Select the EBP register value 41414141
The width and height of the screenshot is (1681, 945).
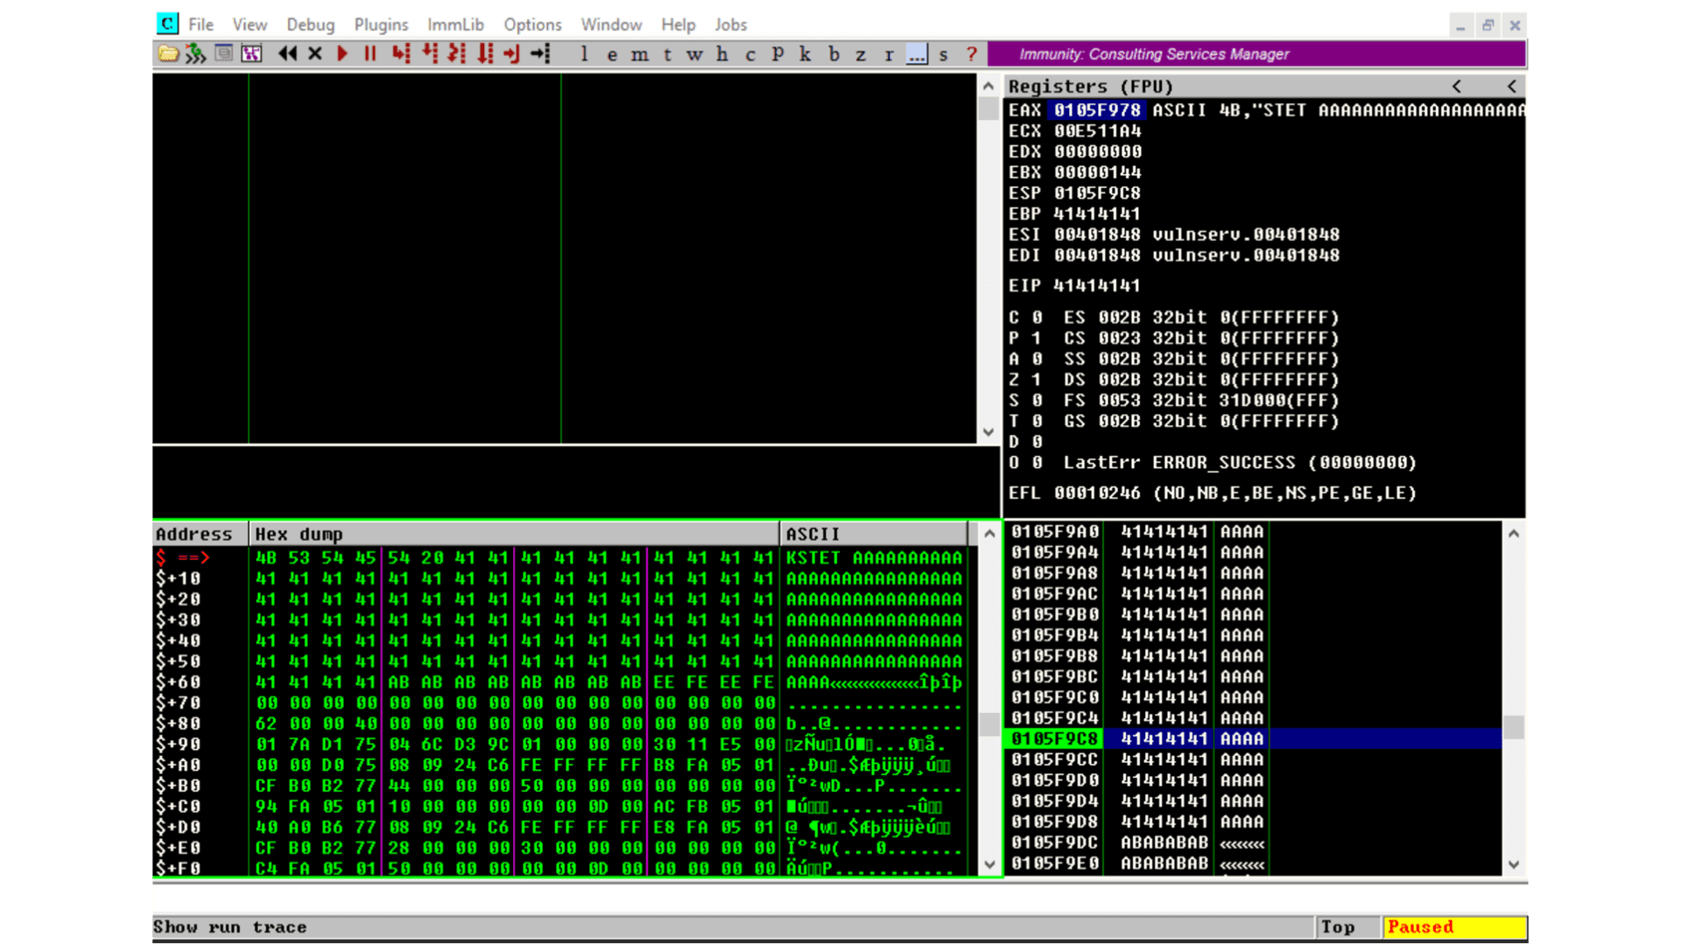(x=1097, y=214)
